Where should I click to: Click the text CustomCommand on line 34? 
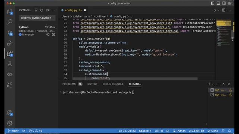[x=96, y=74]
